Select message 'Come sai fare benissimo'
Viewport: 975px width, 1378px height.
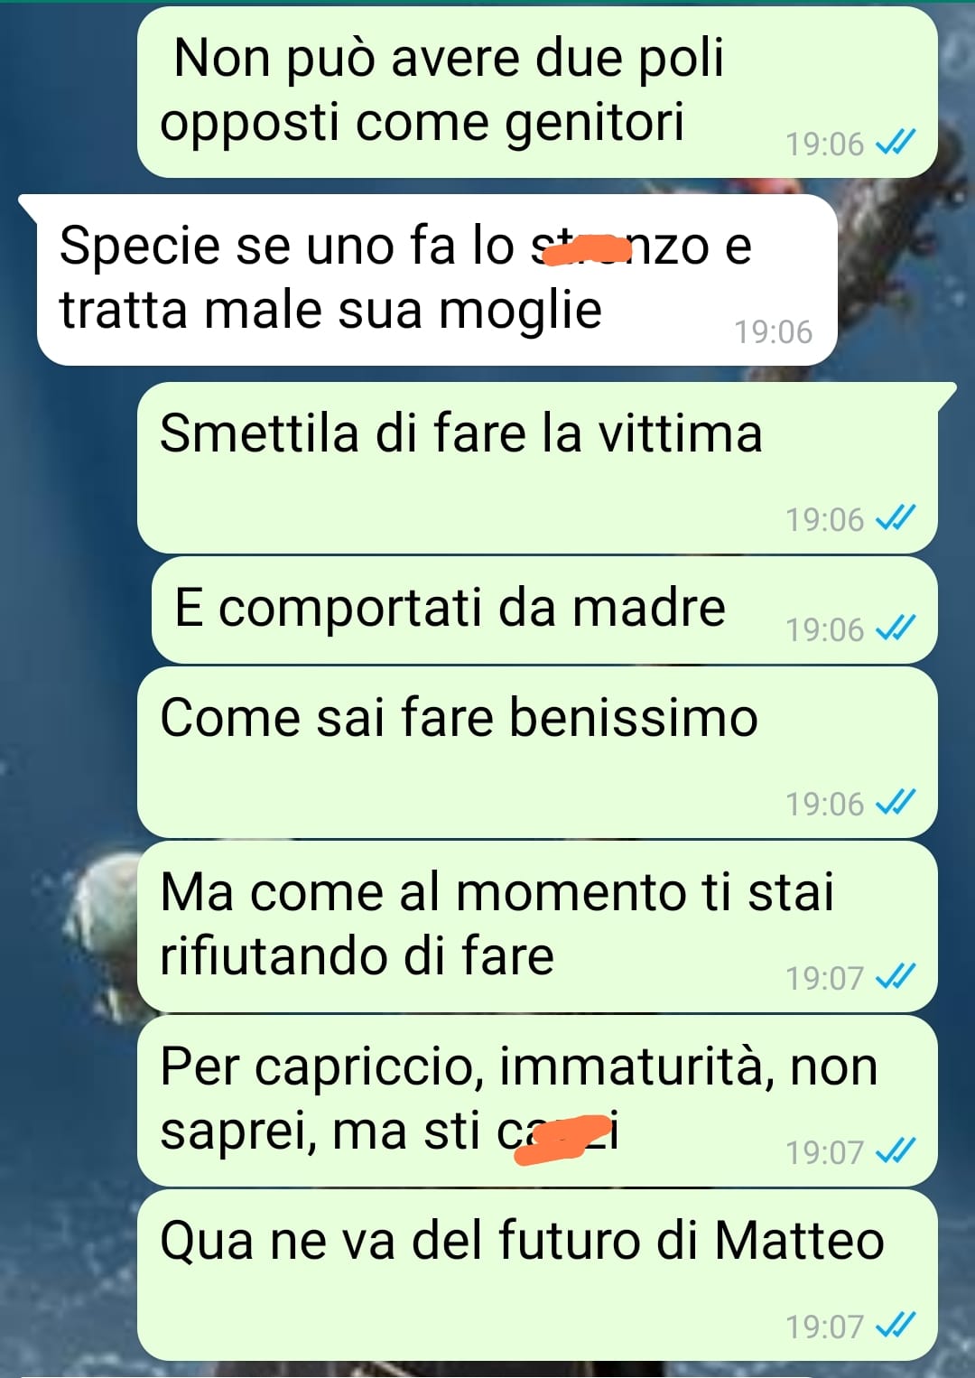coord(537,752)
